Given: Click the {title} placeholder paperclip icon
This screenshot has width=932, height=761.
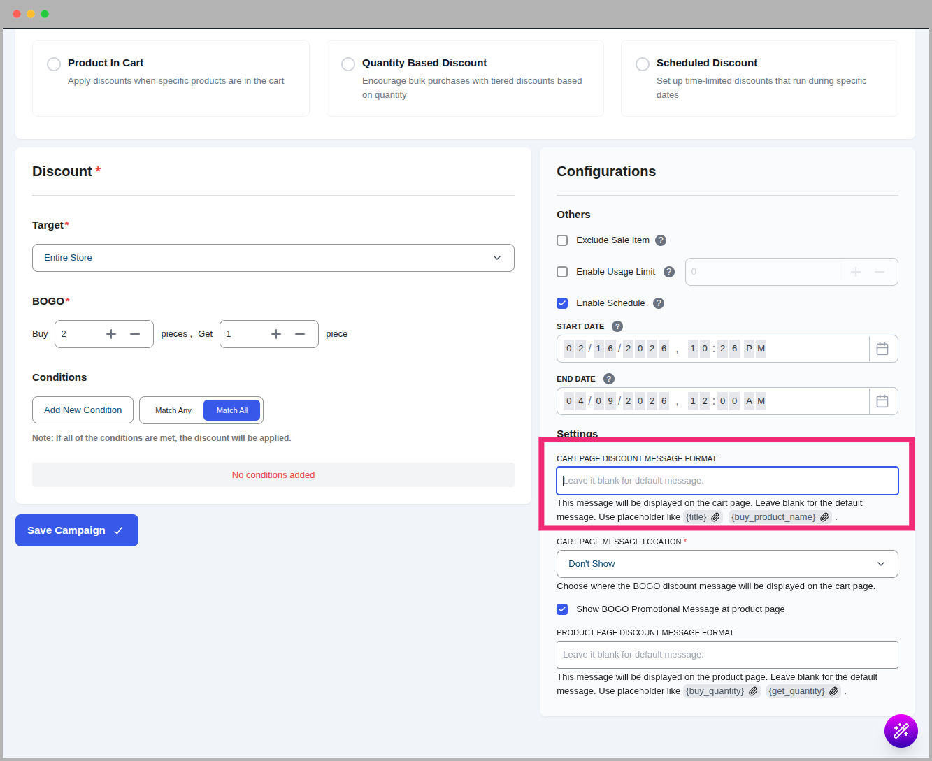Looking at the screenshot, I should click(x=715, y=517).
